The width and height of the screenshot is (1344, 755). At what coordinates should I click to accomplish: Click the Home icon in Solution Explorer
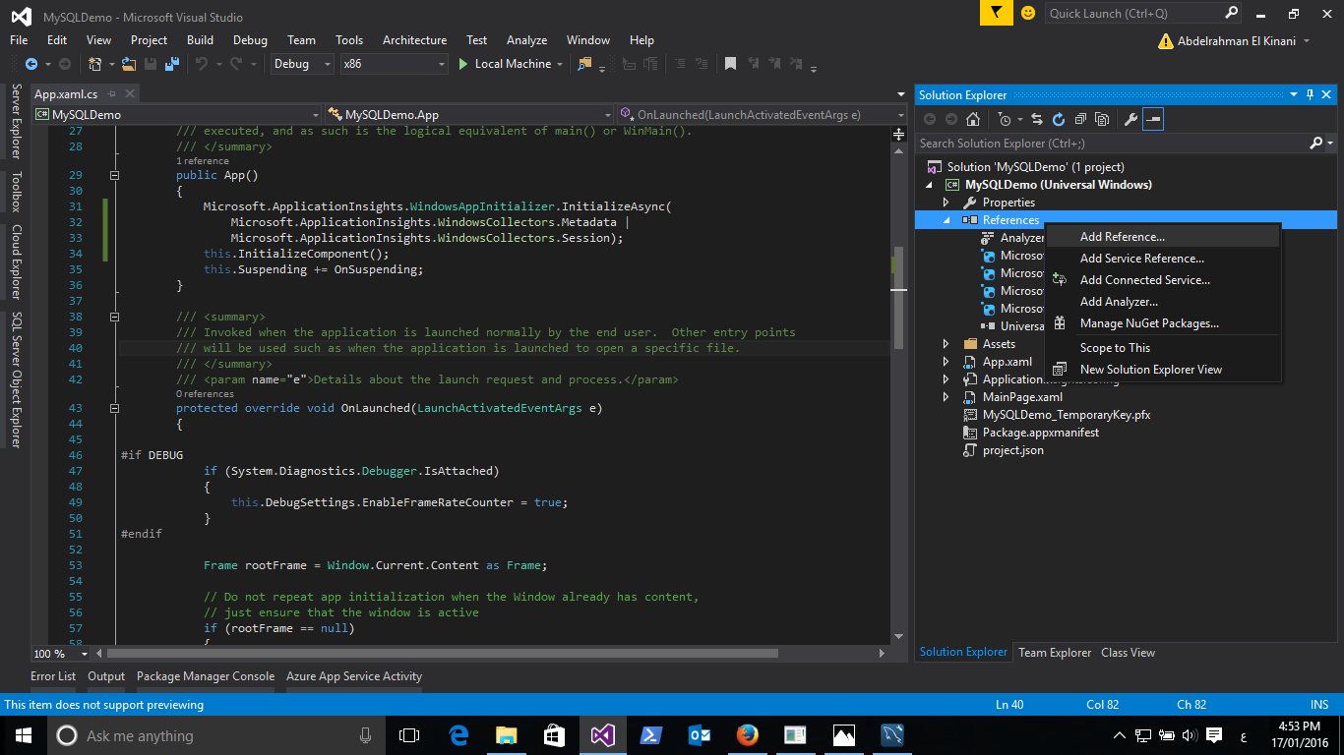tap(972, 119)
